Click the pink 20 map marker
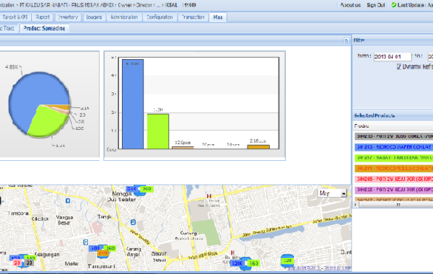Viewport: 433px width, 274px height. pyautogui.click(x=17, y=263)
